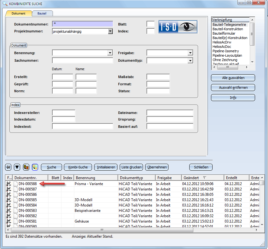This screenshot has width=268, height=249.
Task: Click the link-status icon of row DN-000587
Action: click(x=9, y=189)
